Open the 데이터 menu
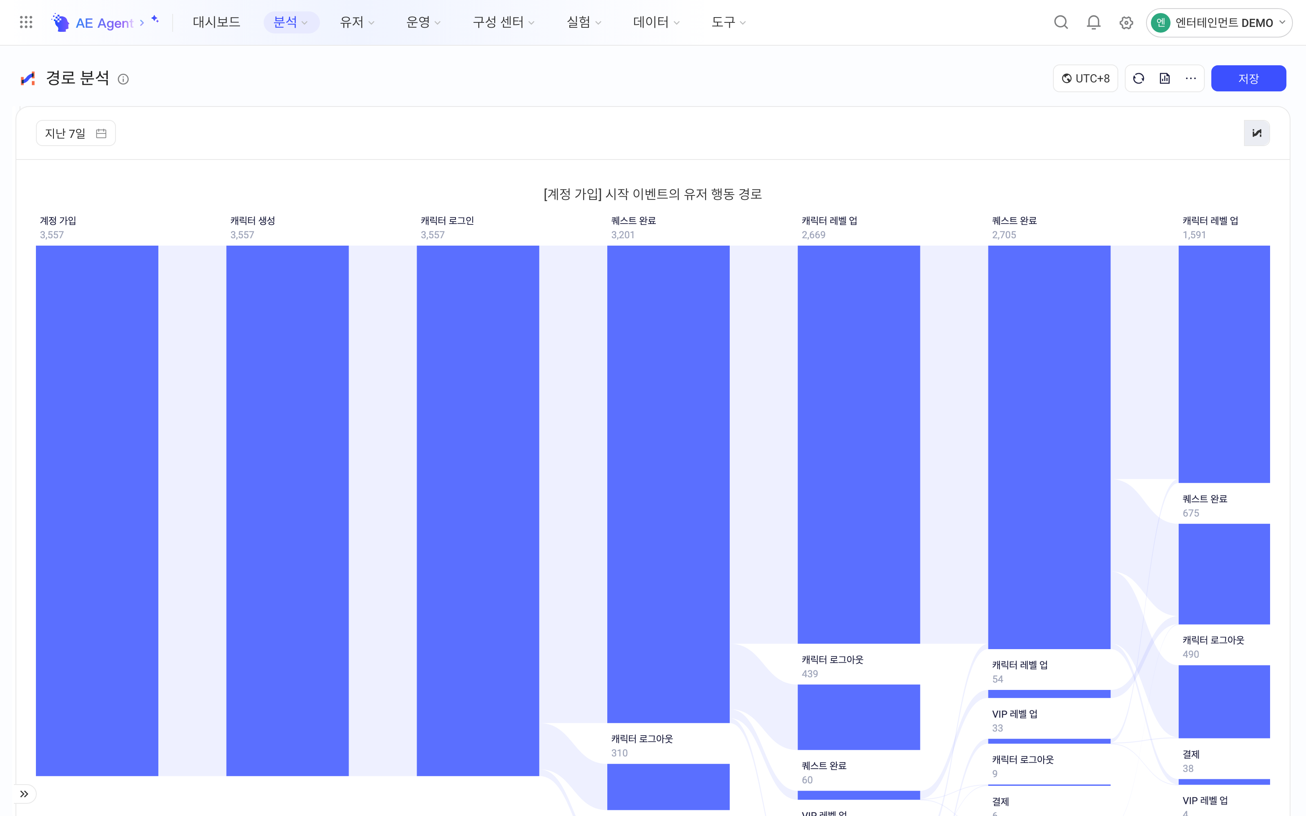The width and height of the screenshot is (1306, 816). pos(656,22)
